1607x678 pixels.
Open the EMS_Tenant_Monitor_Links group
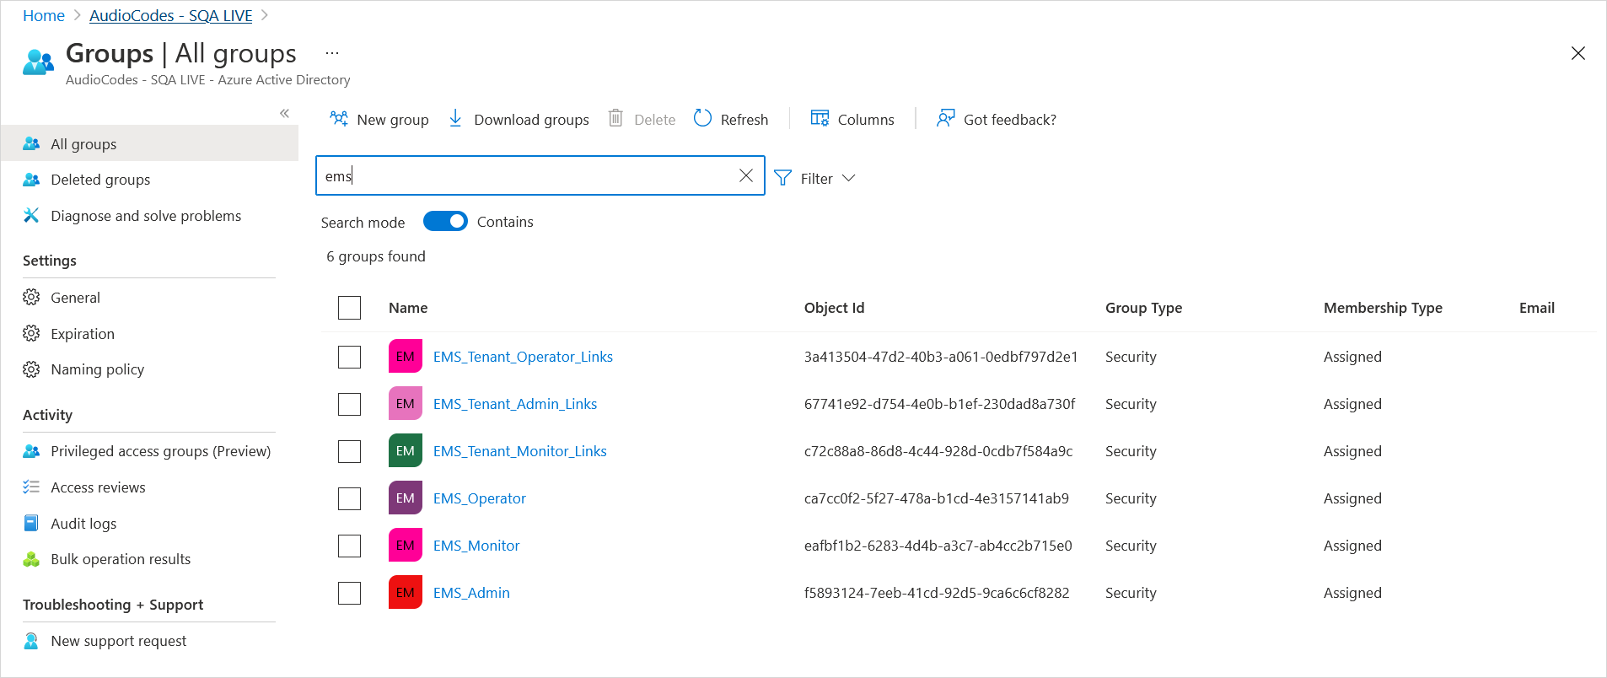(x=520, y=451)
